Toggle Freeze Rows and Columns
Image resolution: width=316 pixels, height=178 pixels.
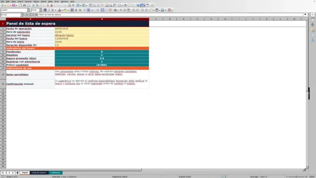pyautogui.click(x=142, y=5)
